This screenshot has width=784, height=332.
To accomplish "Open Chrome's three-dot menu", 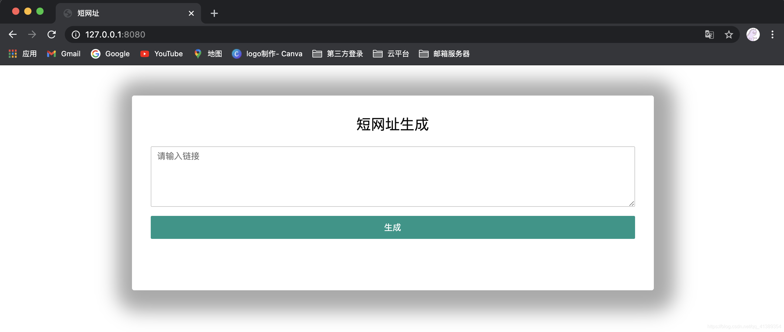I will [x=772, y=34].
